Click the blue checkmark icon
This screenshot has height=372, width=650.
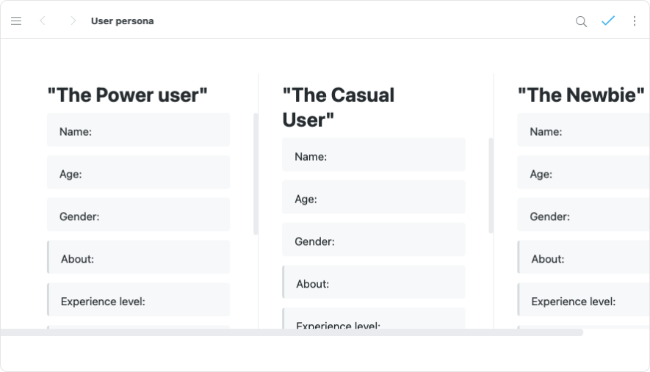click(x=607, y=21)
